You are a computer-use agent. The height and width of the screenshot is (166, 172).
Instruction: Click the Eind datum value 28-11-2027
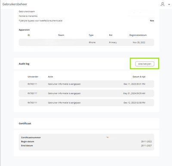tap(146, 146)
